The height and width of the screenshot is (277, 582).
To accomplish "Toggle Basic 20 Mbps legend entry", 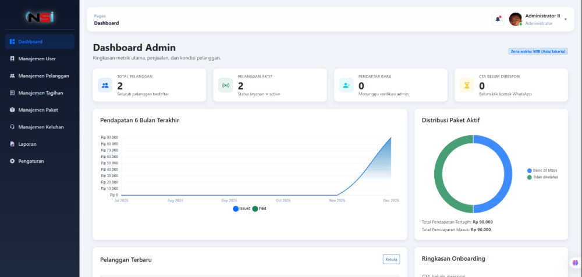I will [542, 170].
